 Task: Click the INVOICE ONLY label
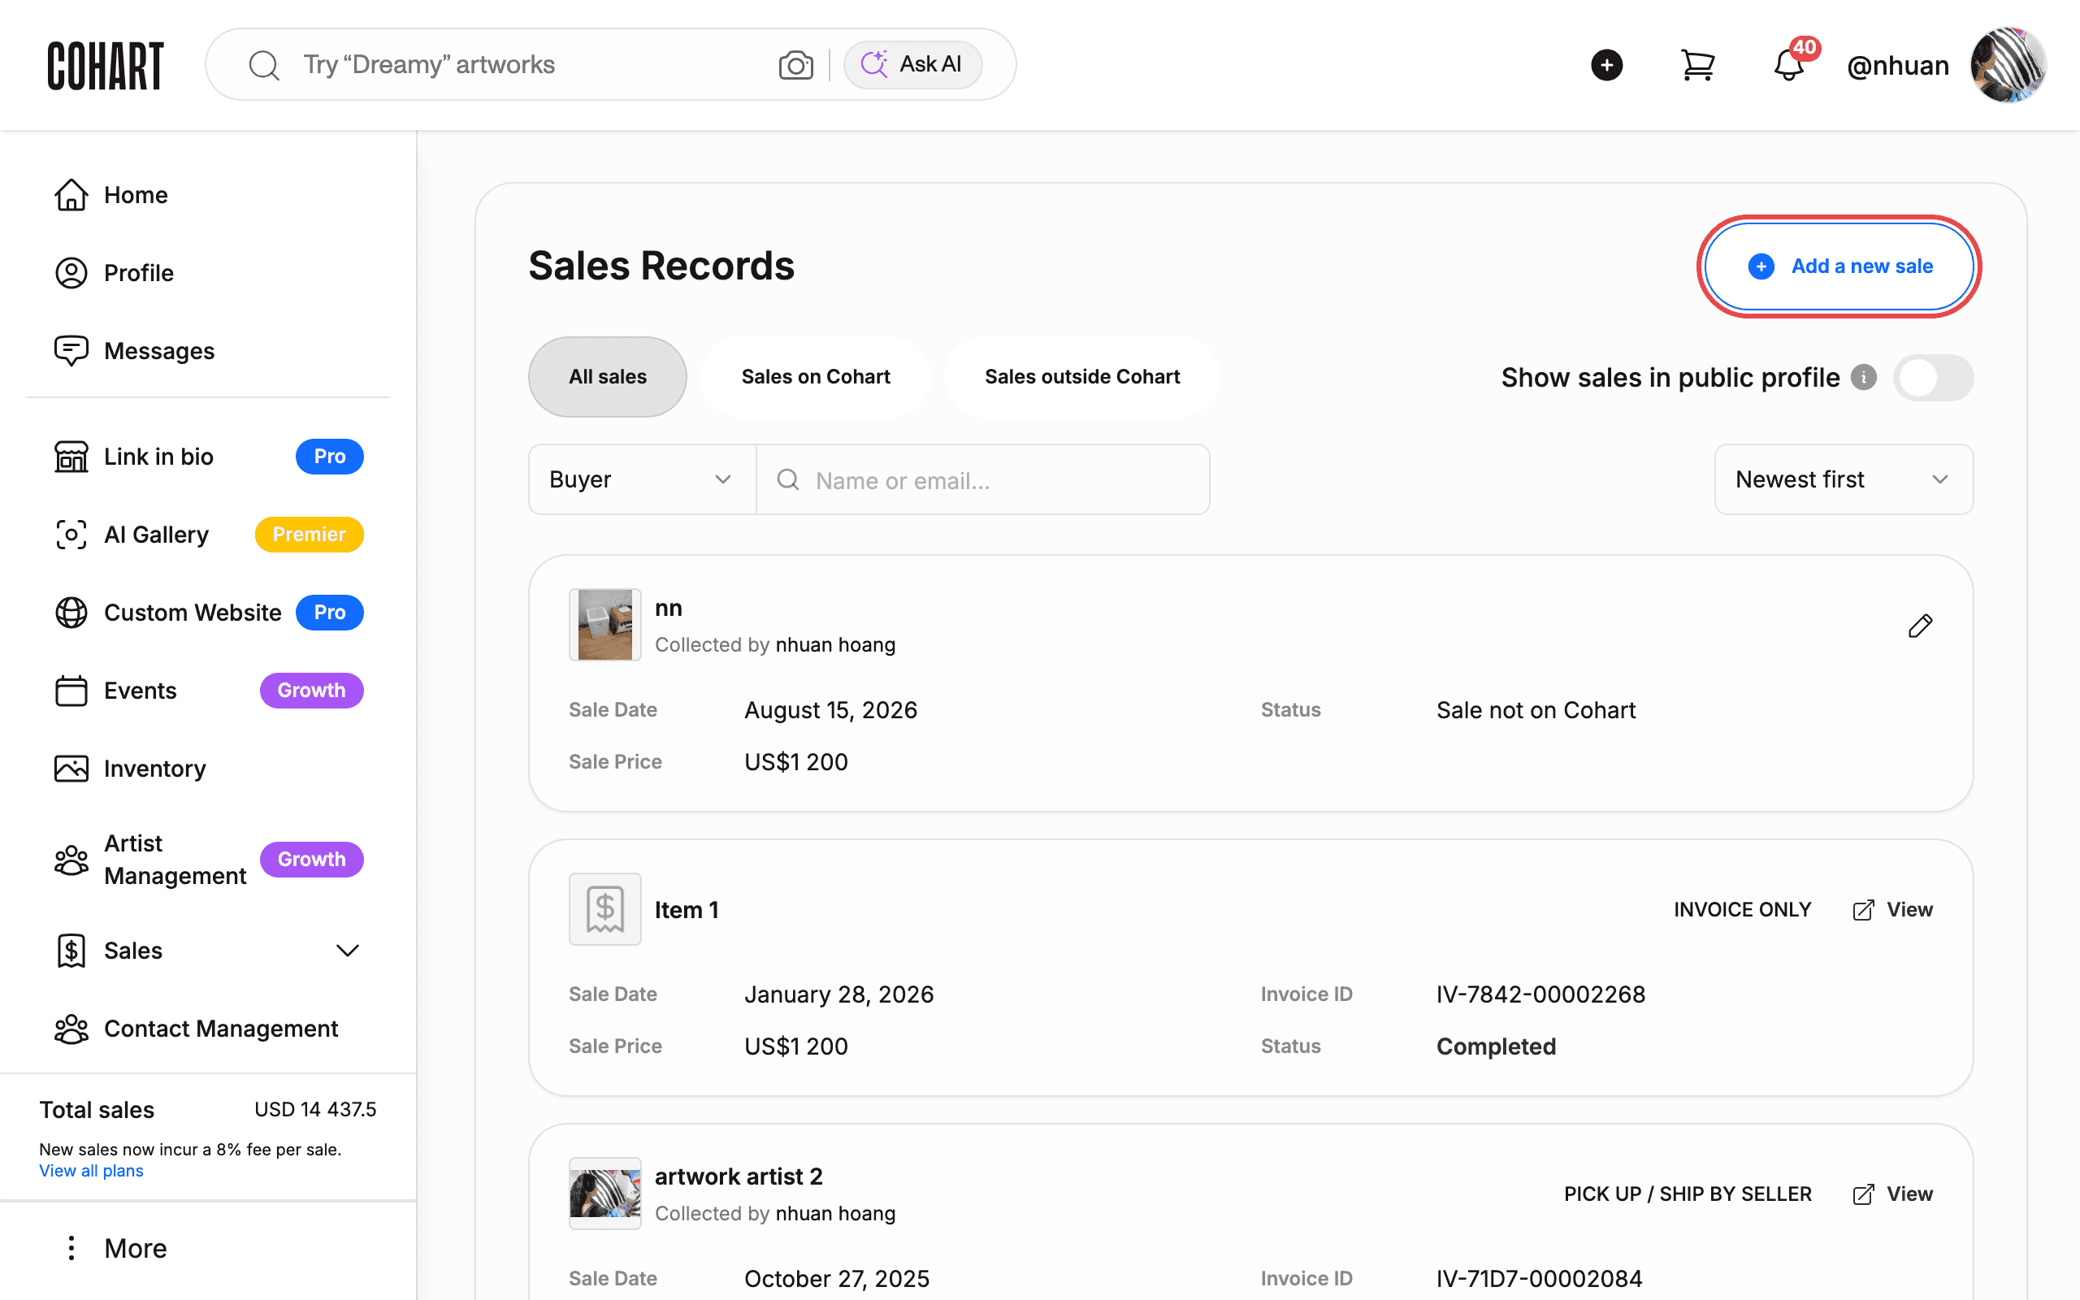pos(1742,910)
